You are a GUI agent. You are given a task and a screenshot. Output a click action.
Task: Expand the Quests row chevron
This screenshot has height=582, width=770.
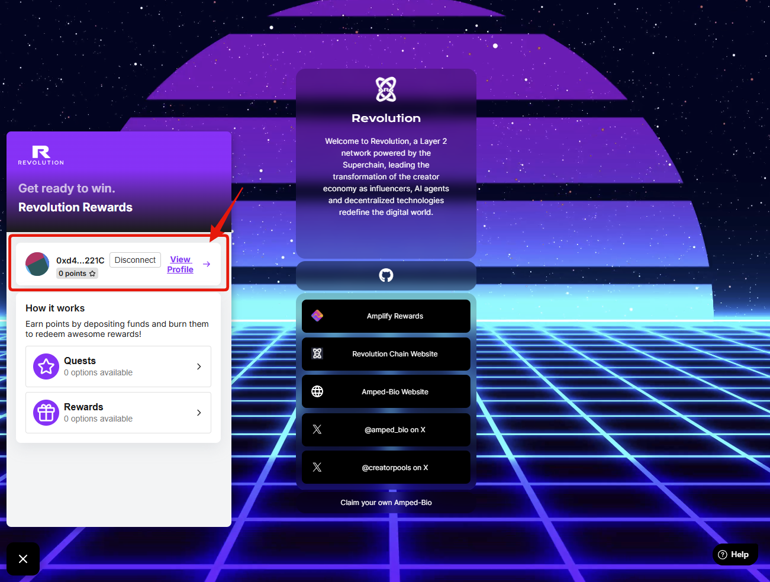(x=199, y=366)
